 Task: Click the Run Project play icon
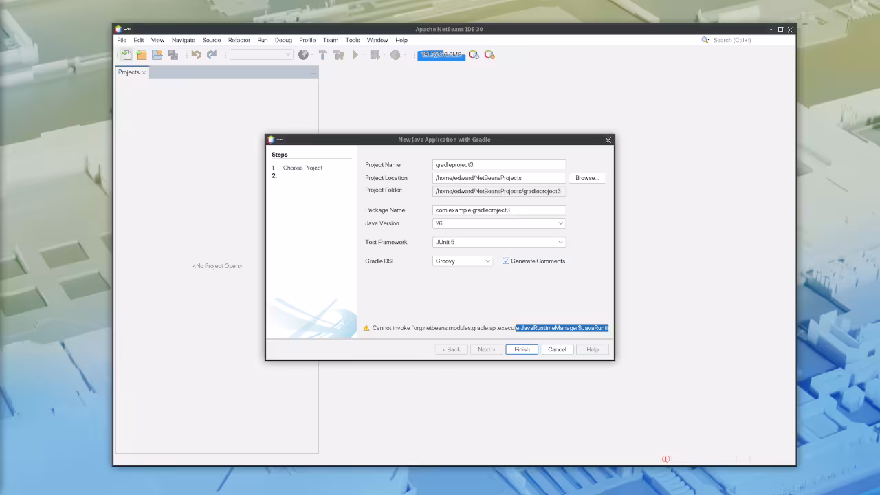tap(355, 55)
